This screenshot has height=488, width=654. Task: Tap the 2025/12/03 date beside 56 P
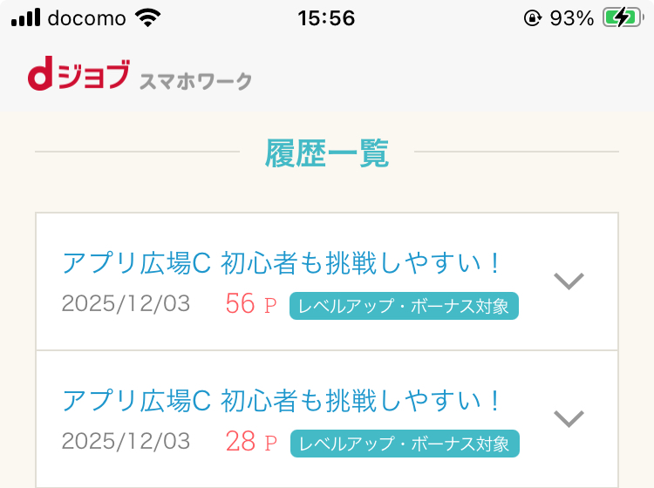pyautogui.click(x=126, y=304)
